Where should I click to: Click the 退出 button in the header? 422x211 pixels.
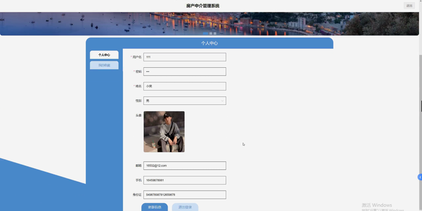(409, 6)
